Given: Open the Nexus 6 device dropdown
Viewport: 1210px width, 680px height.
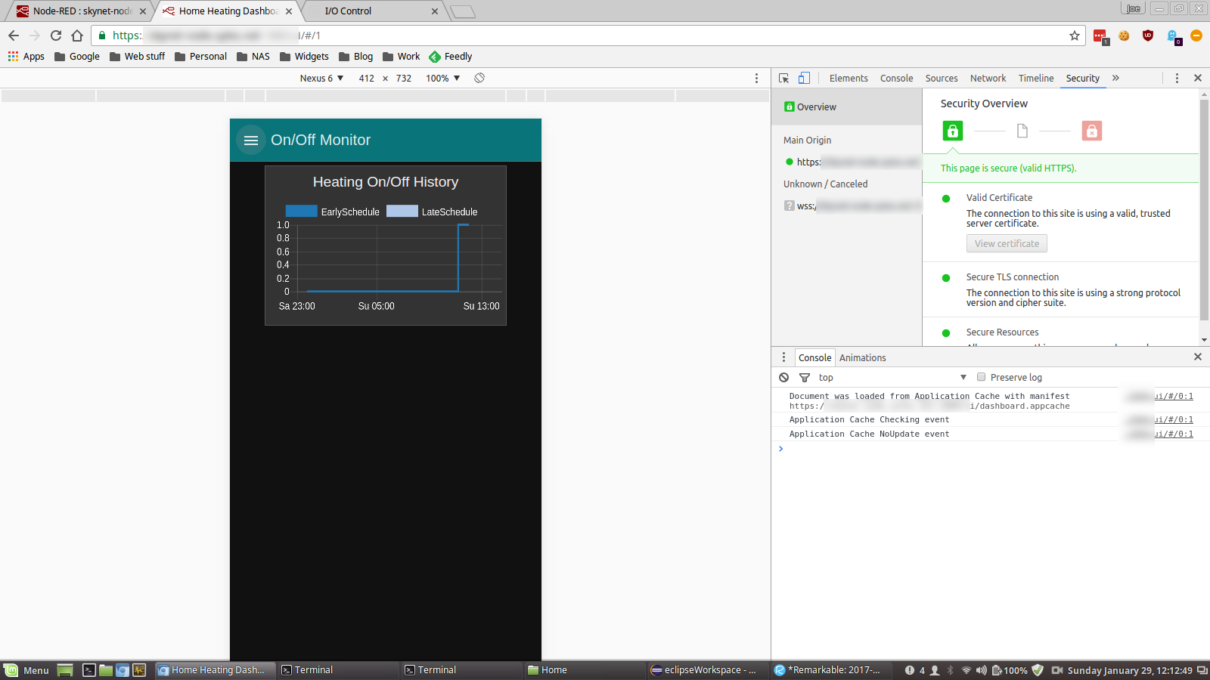Looking at the screenshot, I should (x=321, y=79).
